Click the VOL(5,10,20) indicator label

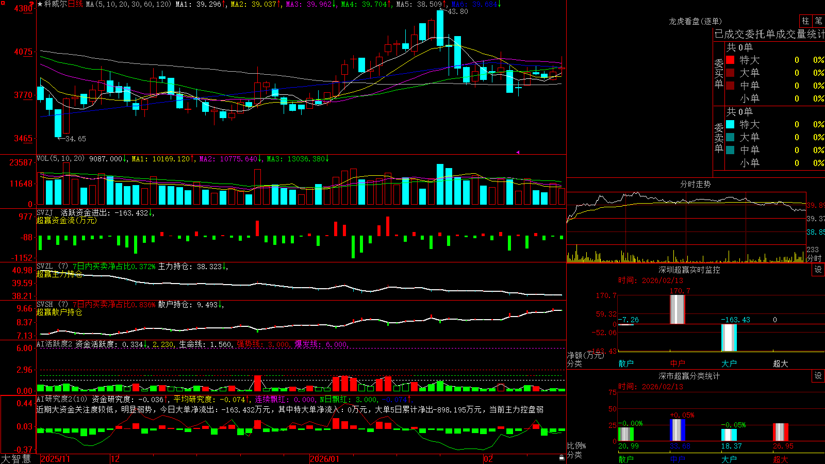point(60,159)
